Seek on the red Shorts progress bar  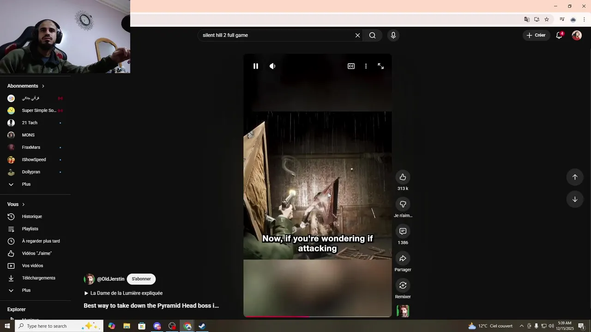(x=317, y=316)
